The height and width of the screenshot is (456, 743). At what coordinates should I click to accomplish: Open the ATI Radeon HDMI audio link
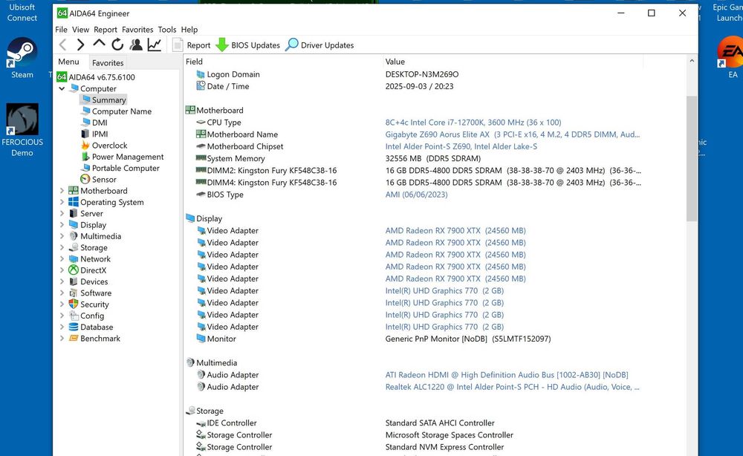[x=507, y=375]
